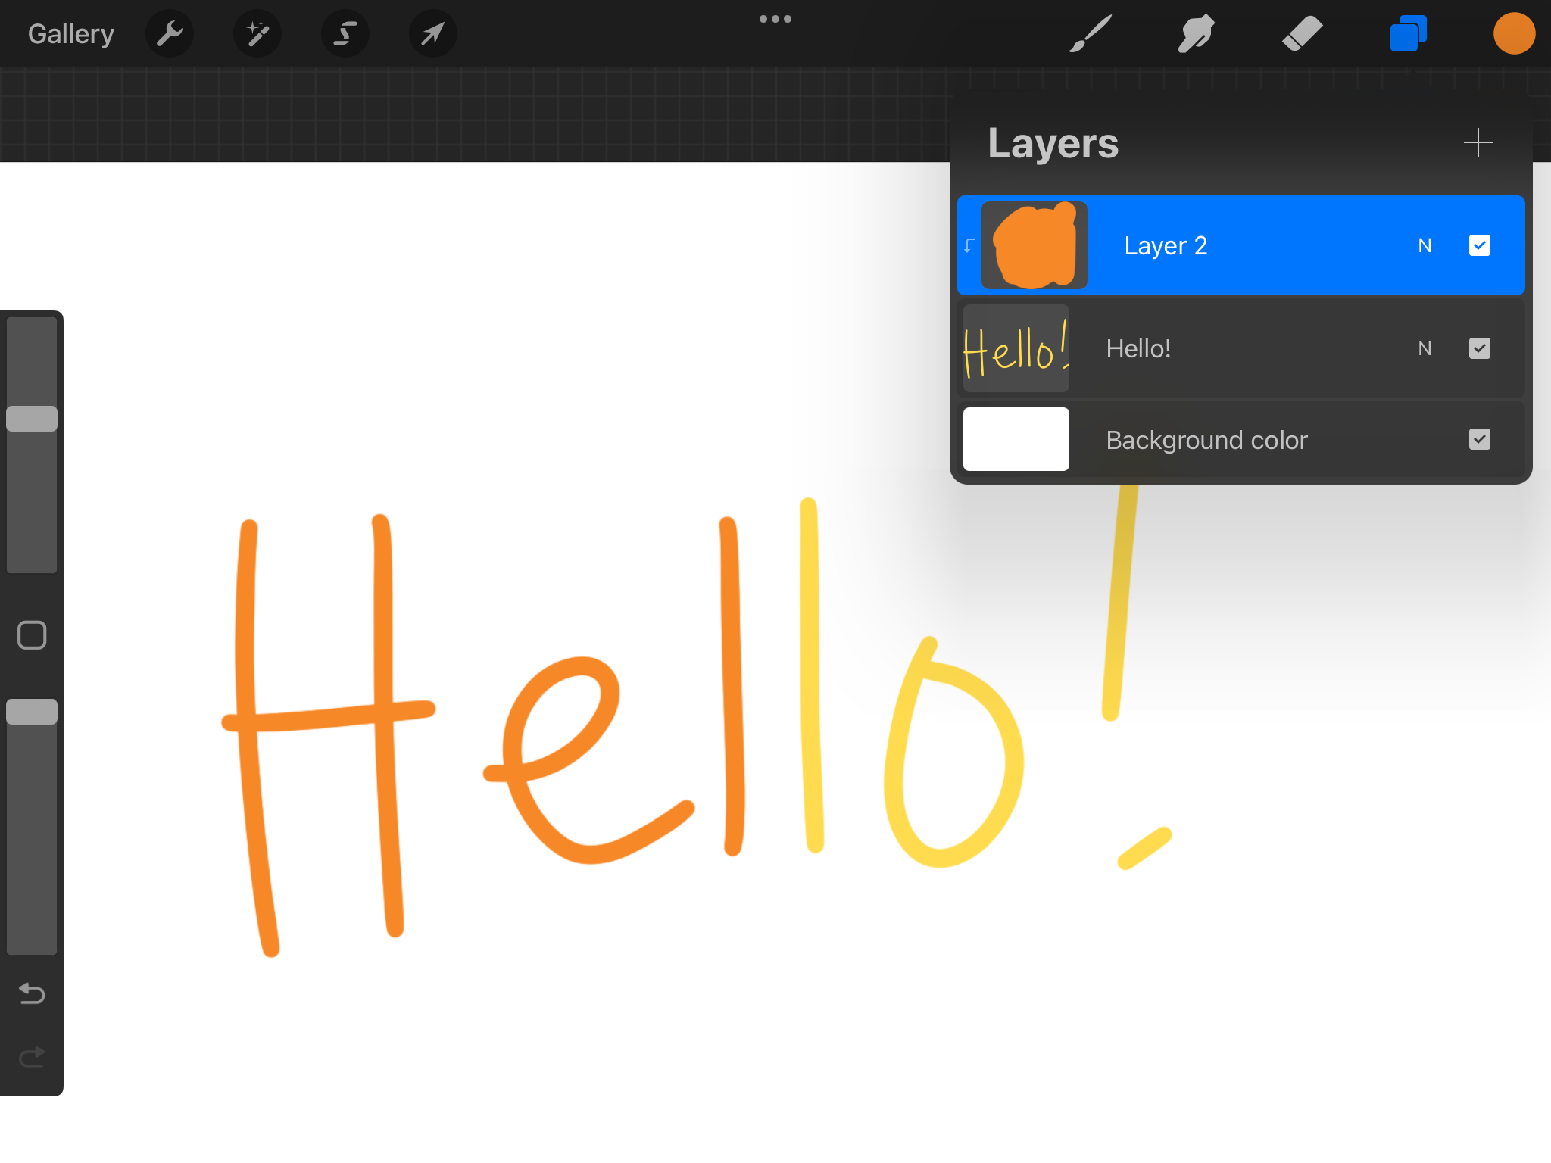
Task: Open the orange active color swatch
Action: (x=1514, y=34)
